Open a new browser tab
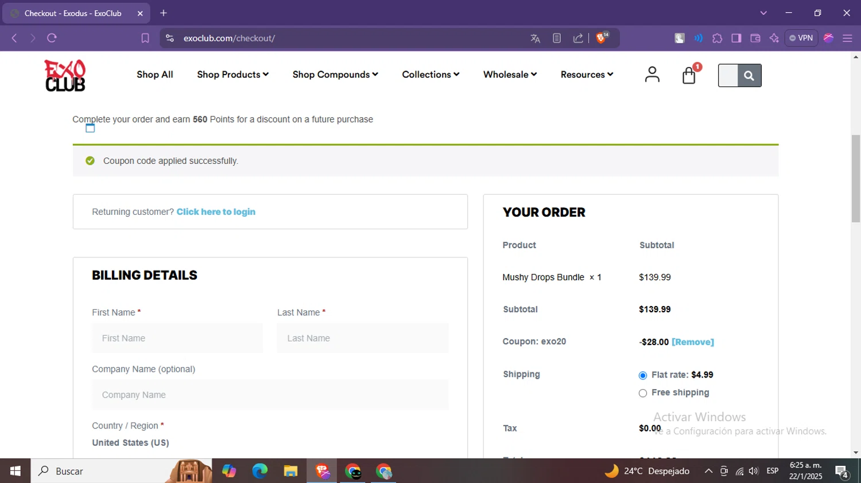Image resolution: width=861 pixels, height=483 pixels. 164,13
